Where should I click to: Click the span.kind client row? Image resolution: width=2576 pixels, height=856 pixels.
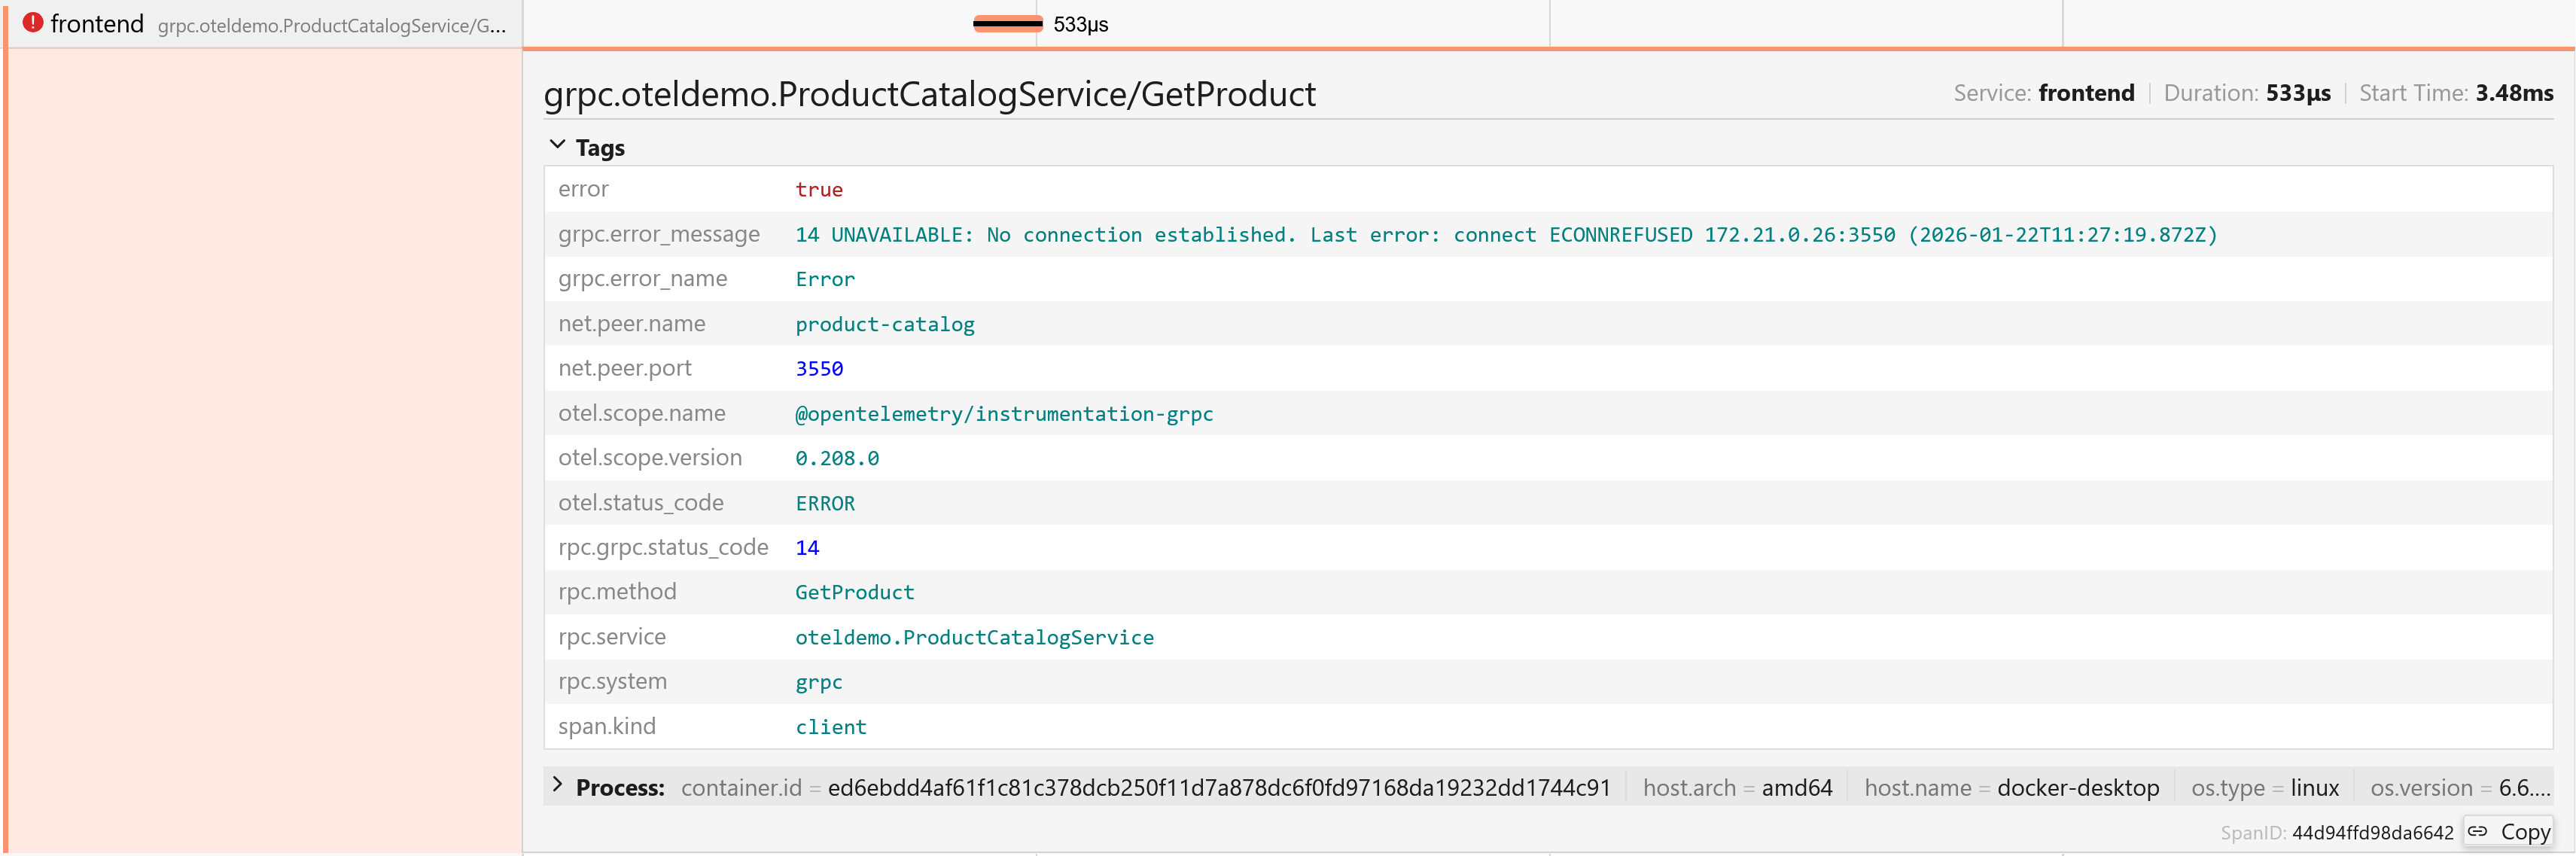click(830, 727)
